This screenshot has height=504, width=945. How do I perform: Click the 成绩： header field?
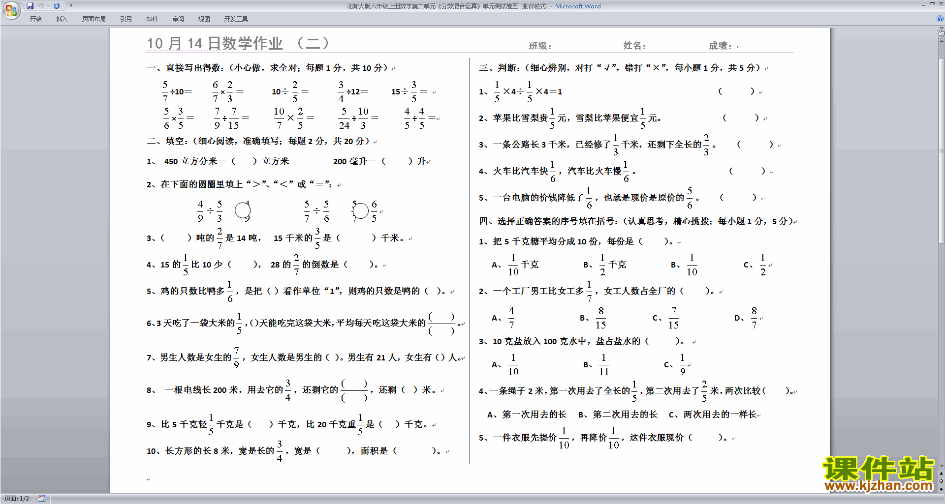721,46
